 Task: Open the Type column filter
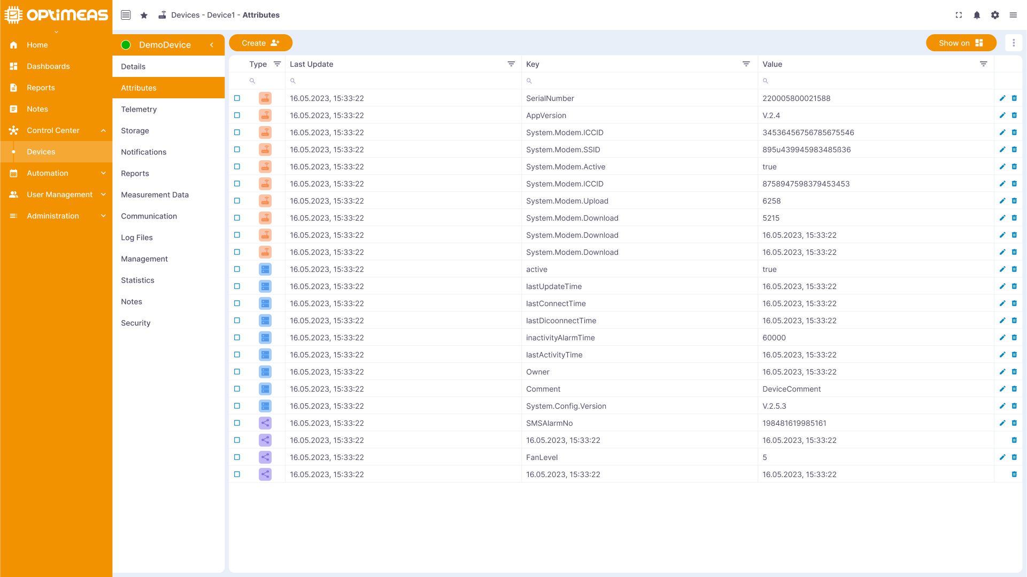coord(277,64)
